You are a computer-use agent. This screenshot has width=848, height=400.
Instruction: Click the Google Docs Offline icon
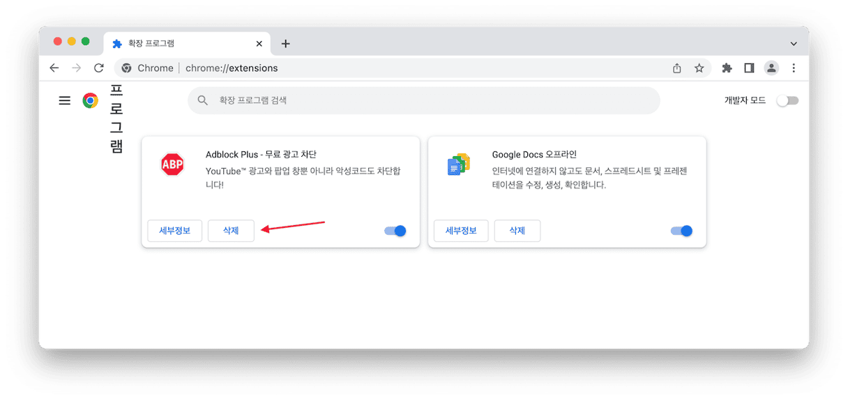(458, 164)
